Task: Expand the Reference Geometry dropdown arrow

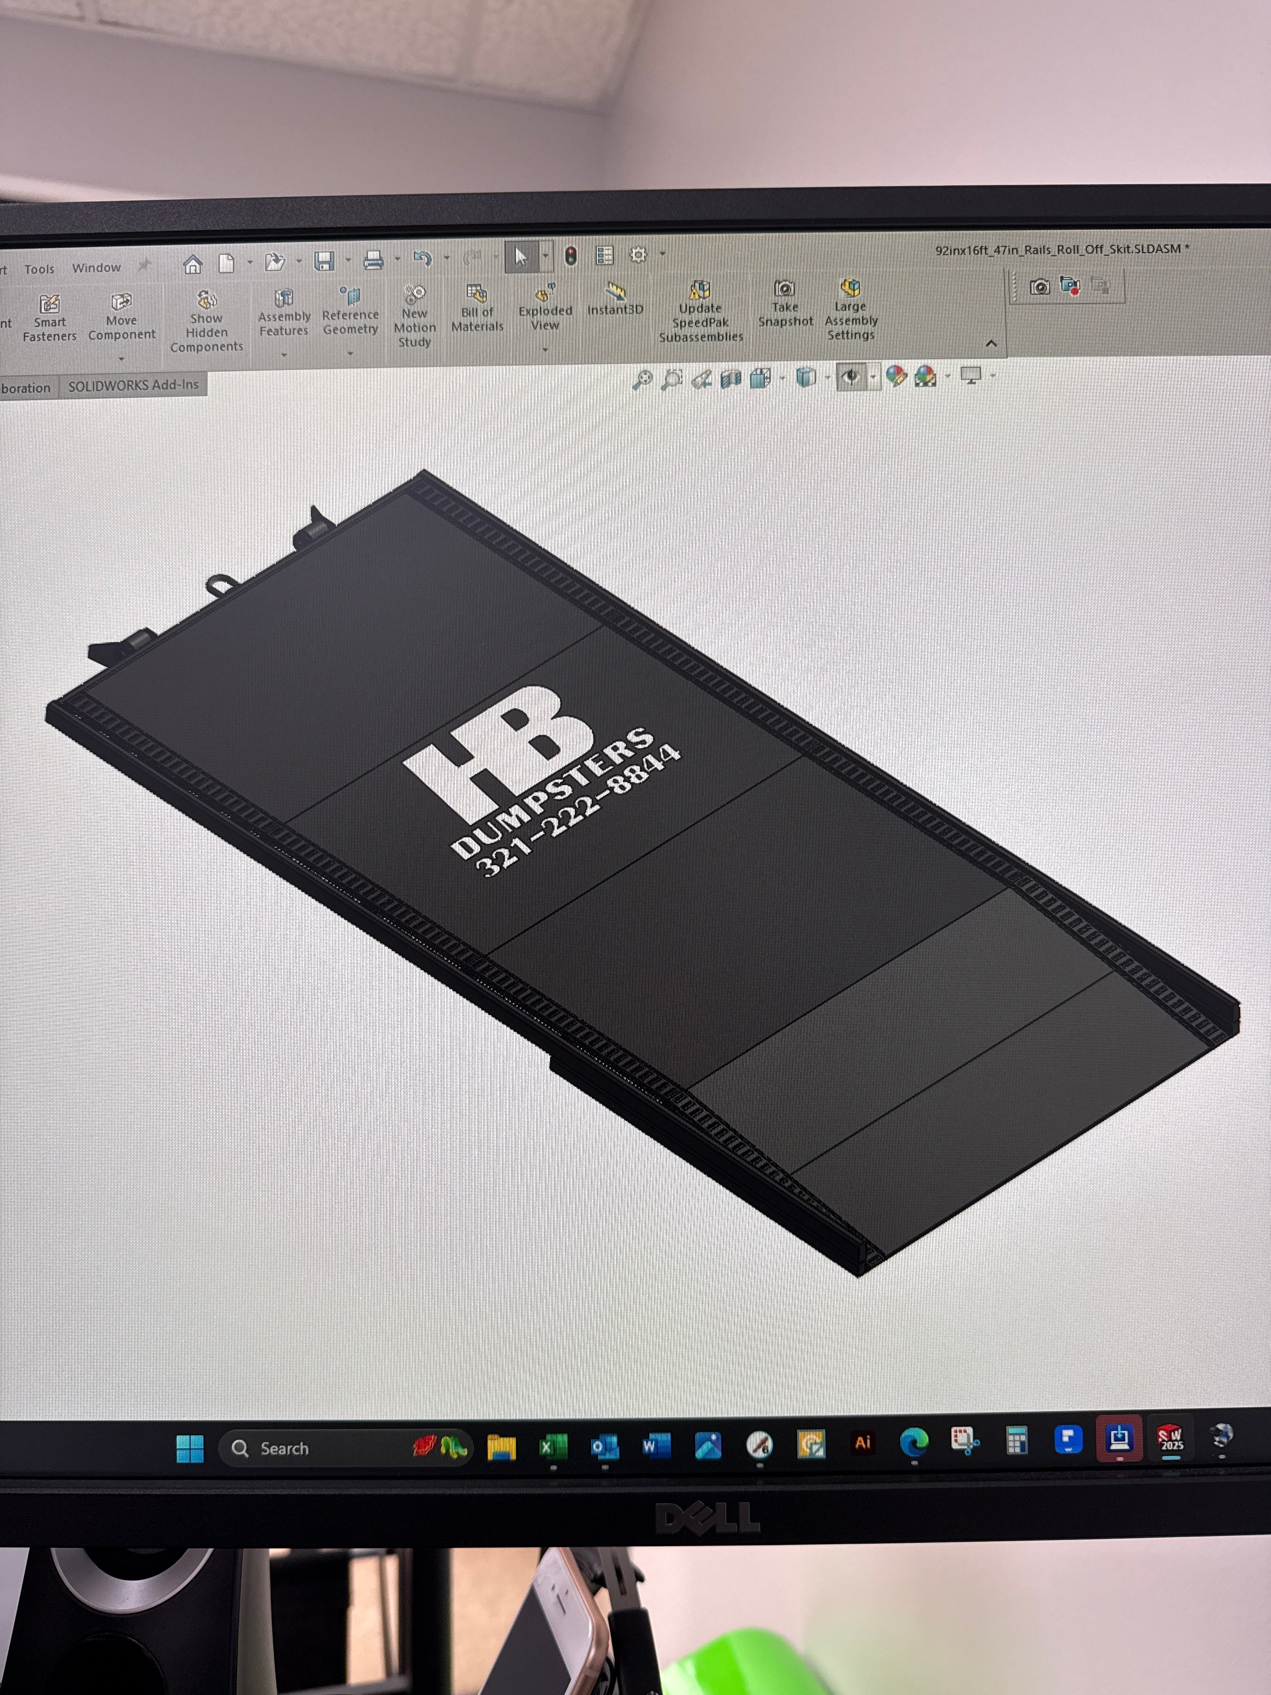Action: click(x=350, y=353)
